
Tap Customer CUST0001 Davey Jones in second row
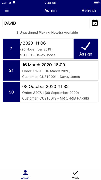(x=51, y=77)
